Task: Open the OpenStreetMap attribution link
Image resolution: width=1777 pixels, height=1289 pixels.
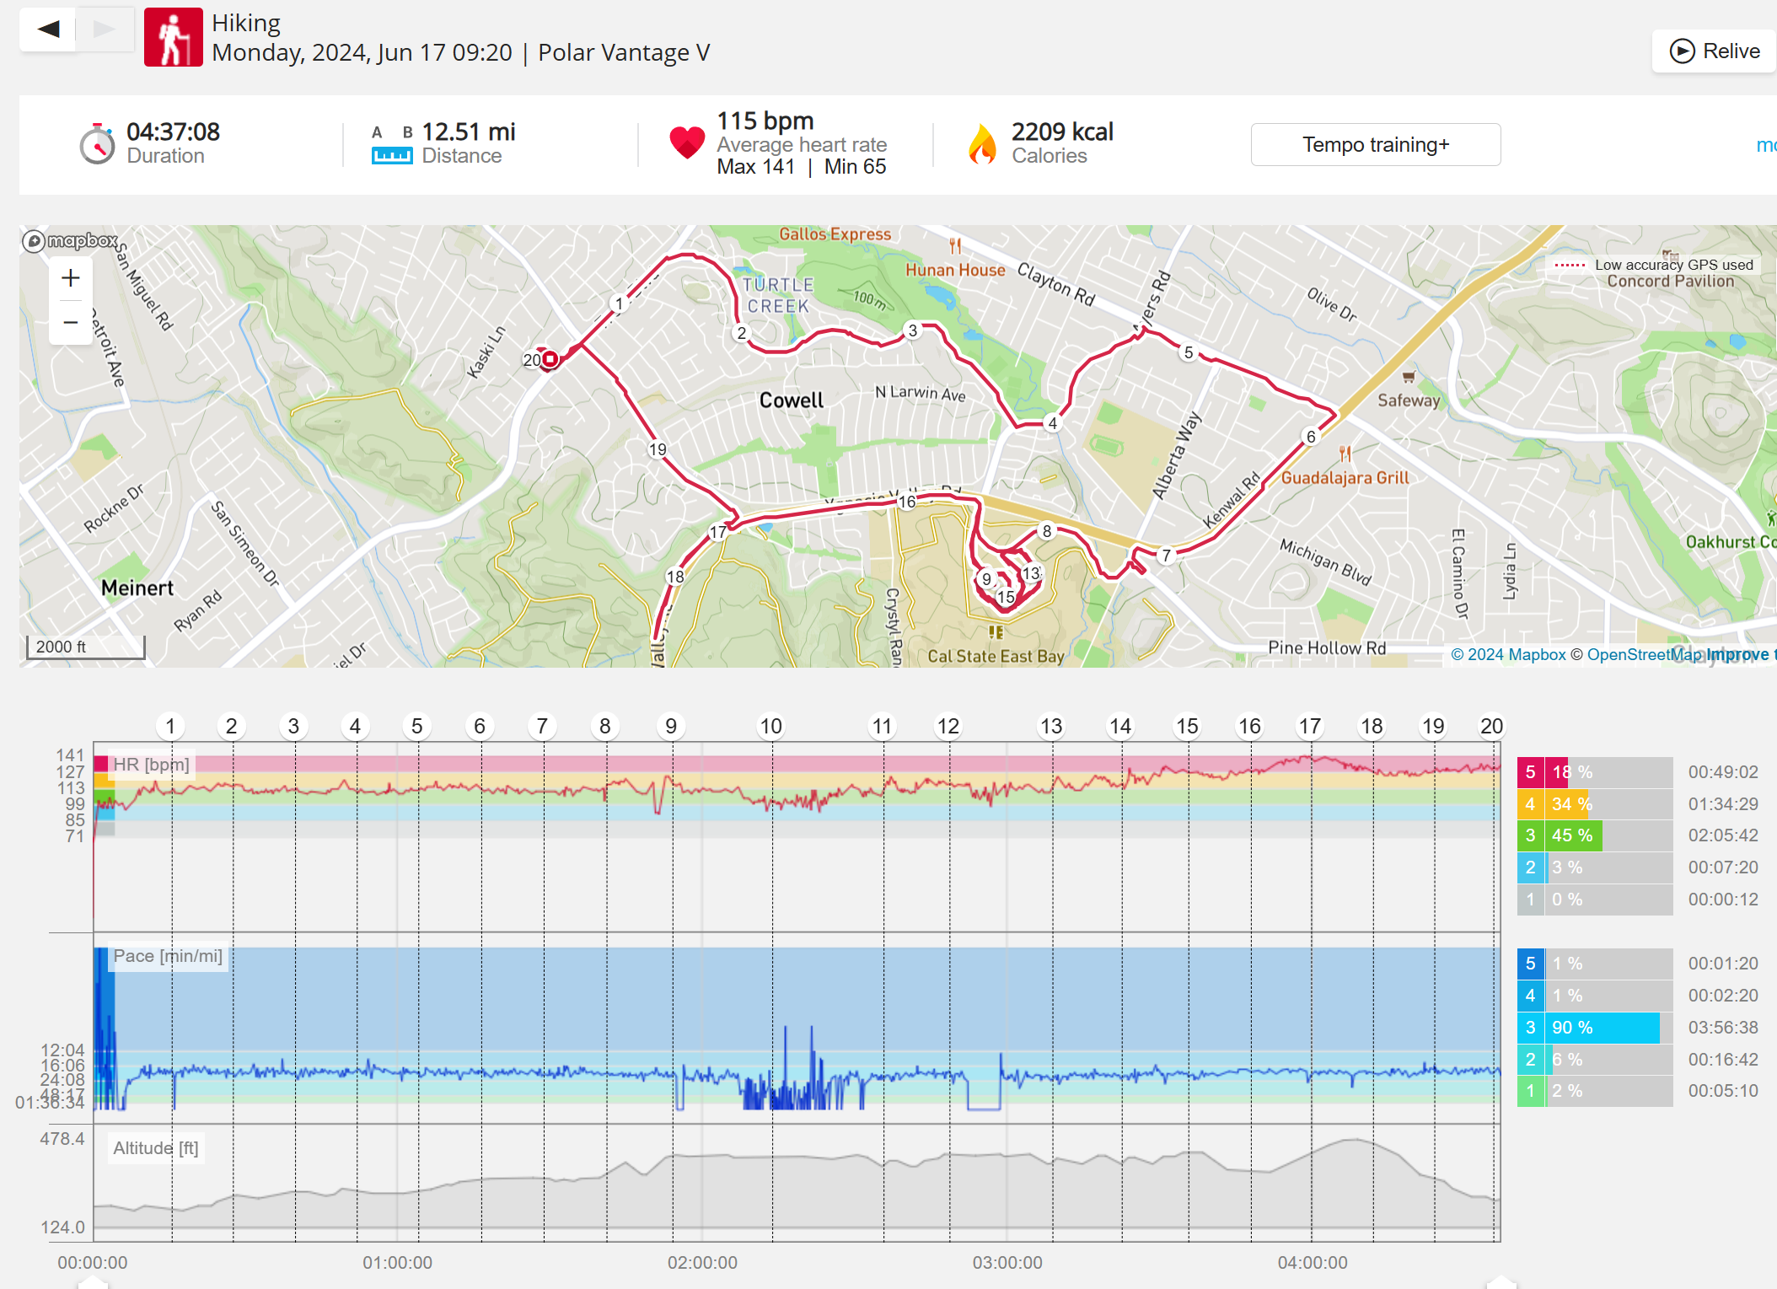Action: (1643, 655)
